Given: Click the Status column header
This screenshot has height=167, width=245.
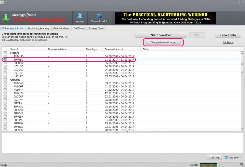Looking at the screenshot, I should point(190,49).
